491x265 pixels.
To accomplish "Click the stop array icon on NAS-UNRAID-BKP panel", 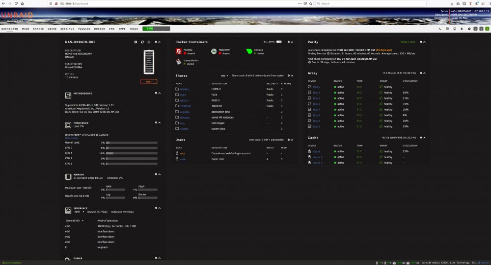I will click(136, 42).
